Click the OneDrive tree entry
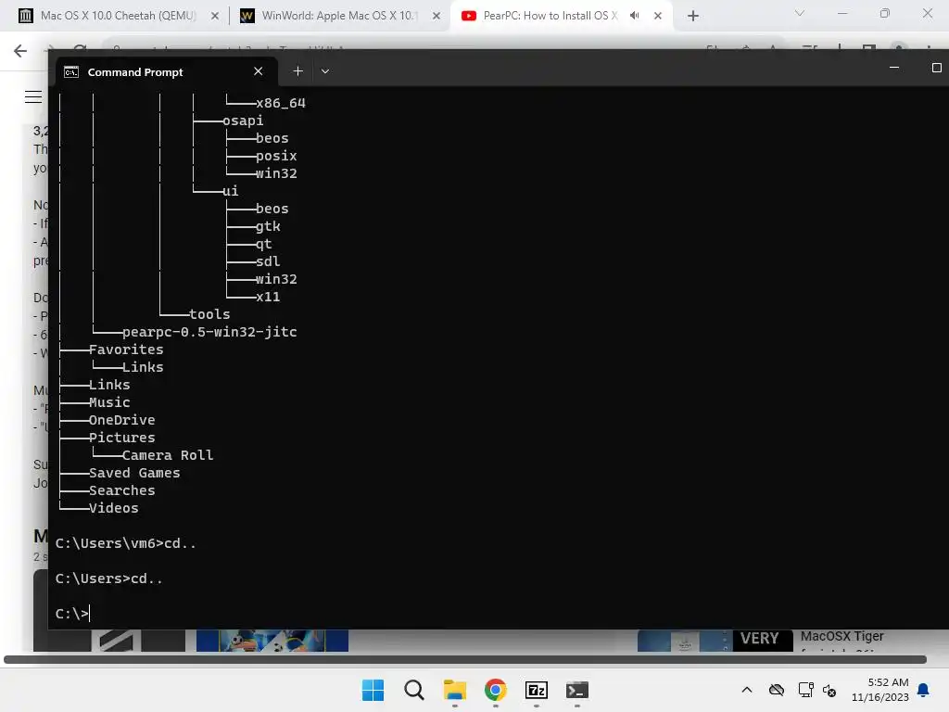This screenshot has height=712, width=949. 121,420
